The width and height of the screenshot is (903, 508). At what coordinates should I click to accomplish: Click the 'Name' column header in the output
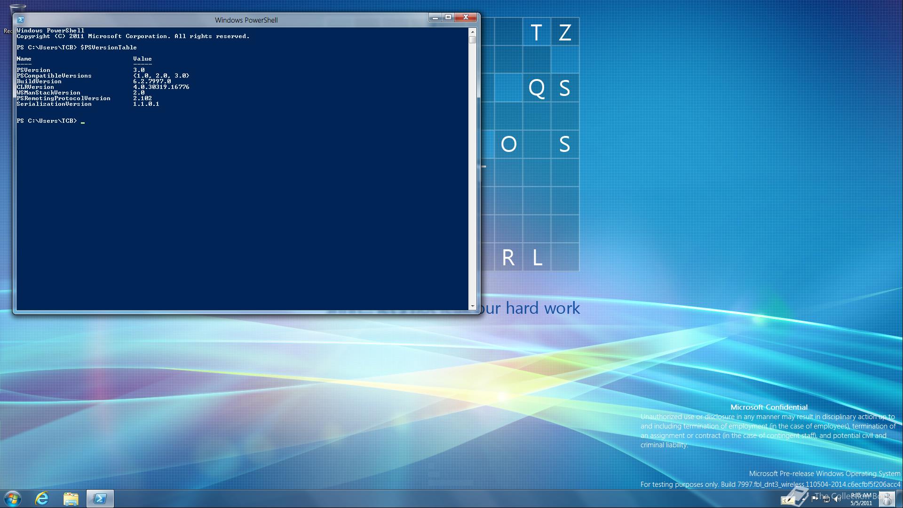pyautogui.click(x=24, y=59)
